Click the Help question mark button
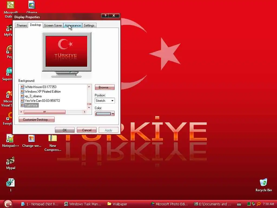The image size is (277, 208). 105,15
